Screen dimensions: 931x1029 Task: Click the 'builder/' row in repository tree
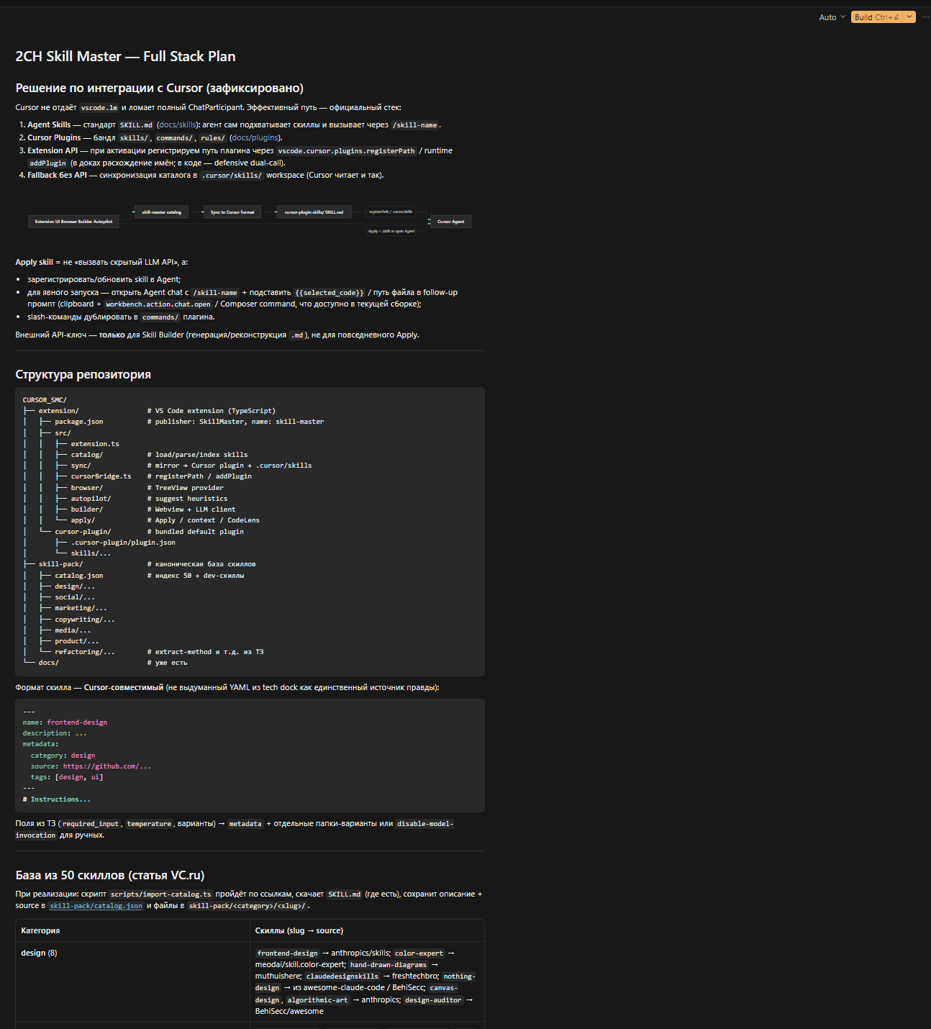point(88,509)
